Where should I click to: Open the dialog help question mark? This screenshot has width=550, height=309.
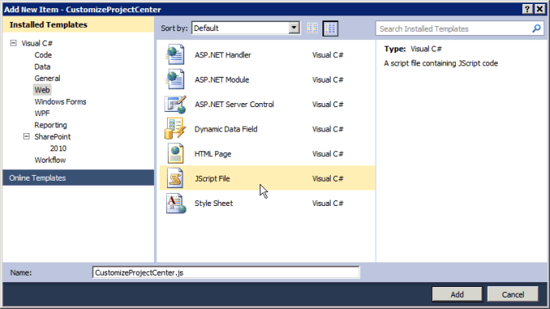coord(527,9)
